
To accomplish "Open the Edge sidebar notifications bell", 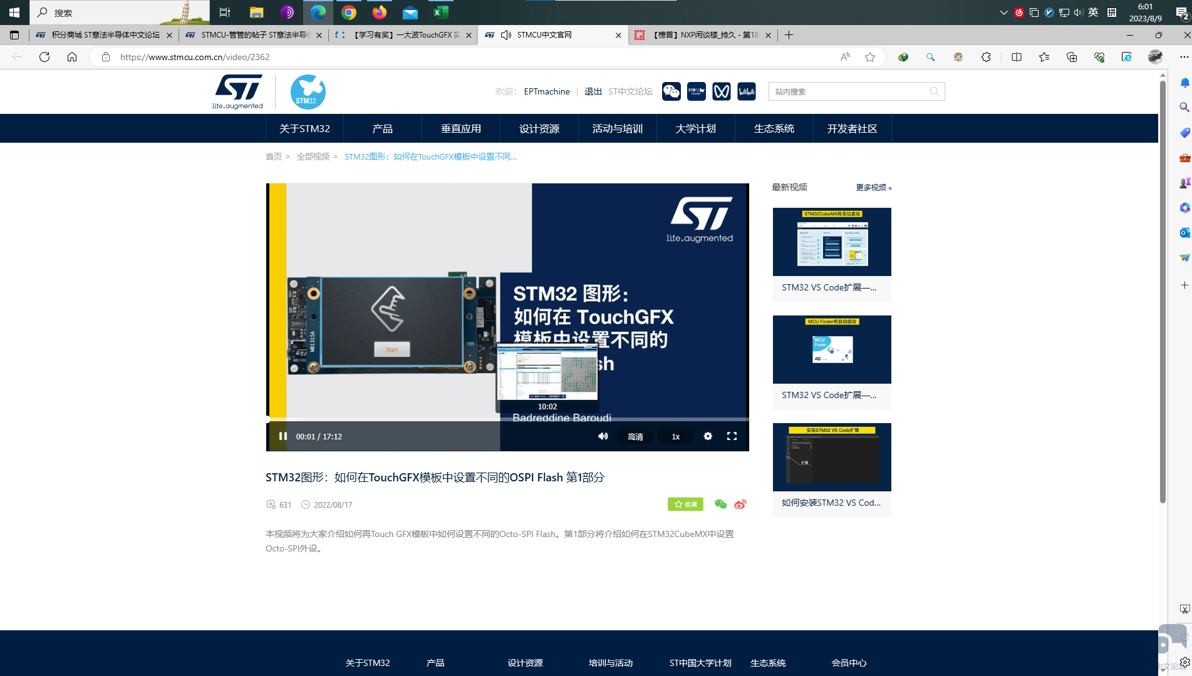I will pos(1184,83).
